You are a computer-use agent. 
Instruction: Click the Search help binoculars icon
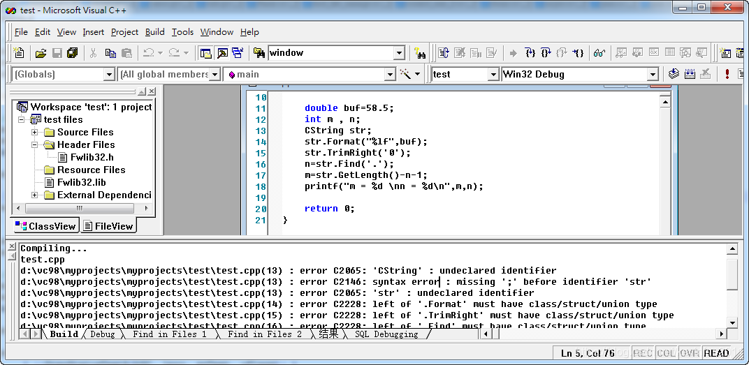(x=420, y=53)
